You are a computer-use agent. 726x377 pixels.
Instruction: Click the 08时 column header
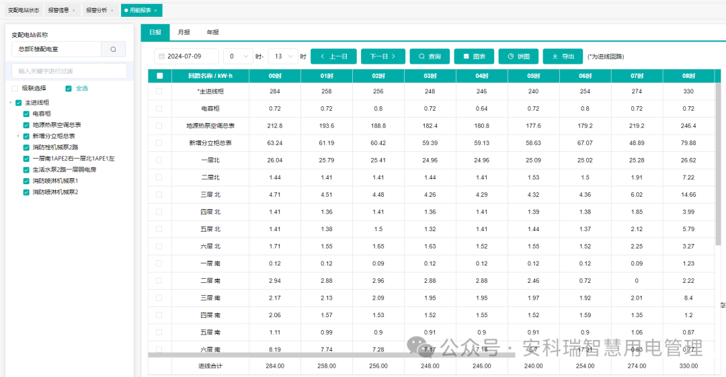688,76
